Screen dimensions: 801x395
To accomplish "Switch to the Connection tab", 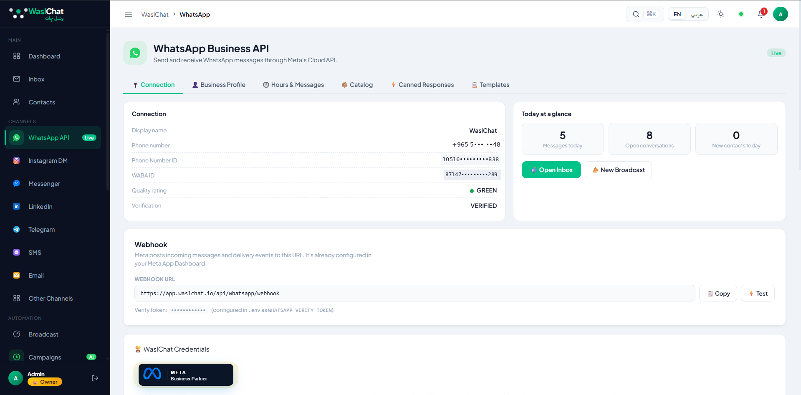I will (x=153, y=85).
